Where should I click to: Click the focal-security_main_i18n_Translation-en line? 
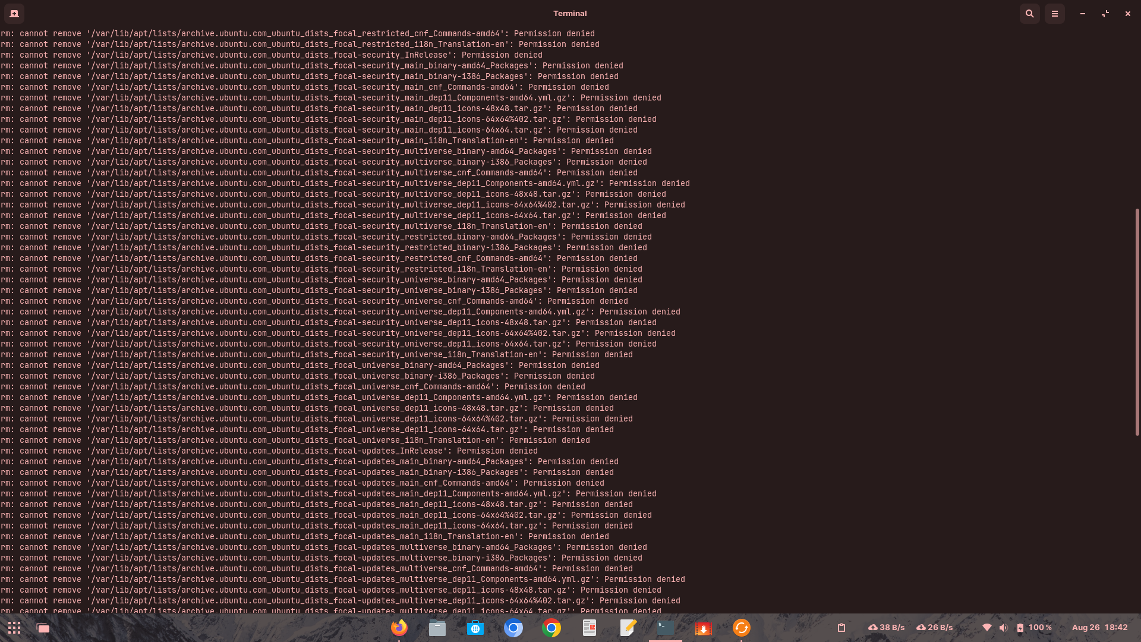[307, 141]
